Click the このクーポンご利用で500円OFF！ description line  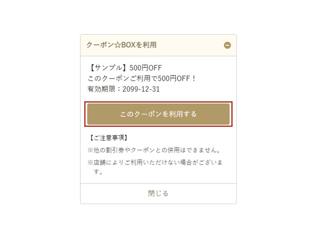point(142,79)
